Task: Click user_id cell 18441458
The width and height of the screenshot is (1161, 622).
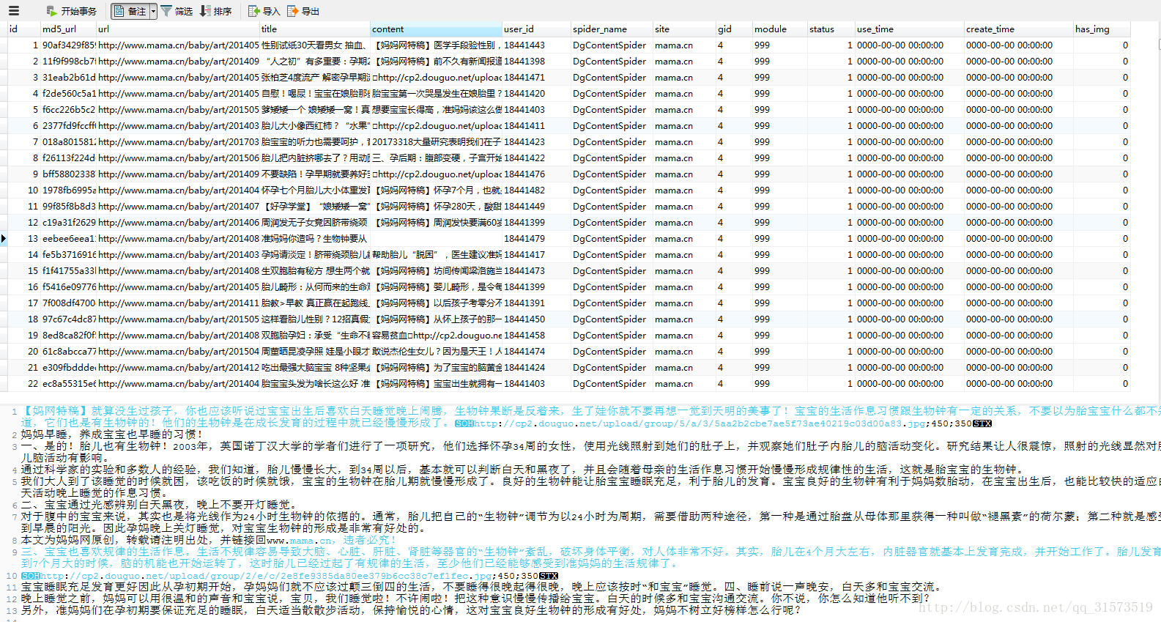Action: 536,336
